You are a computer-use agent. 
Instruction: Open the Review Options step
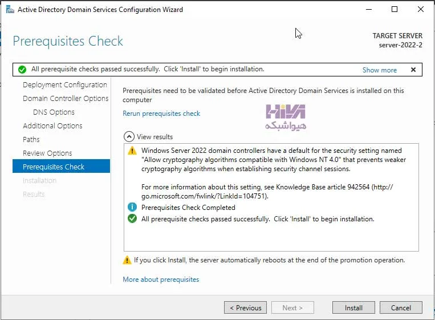click(x=47, y=153)
